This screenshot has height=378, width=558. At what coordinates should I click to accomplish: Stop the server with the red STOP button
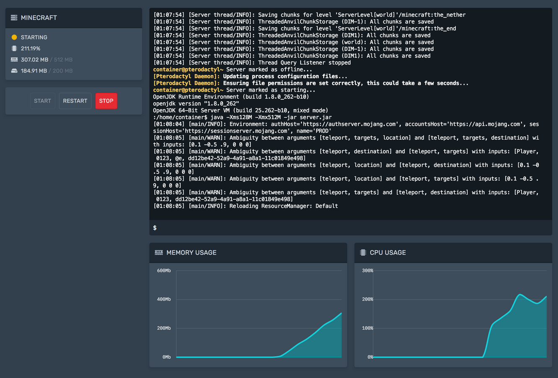click(x=106, y=101)
